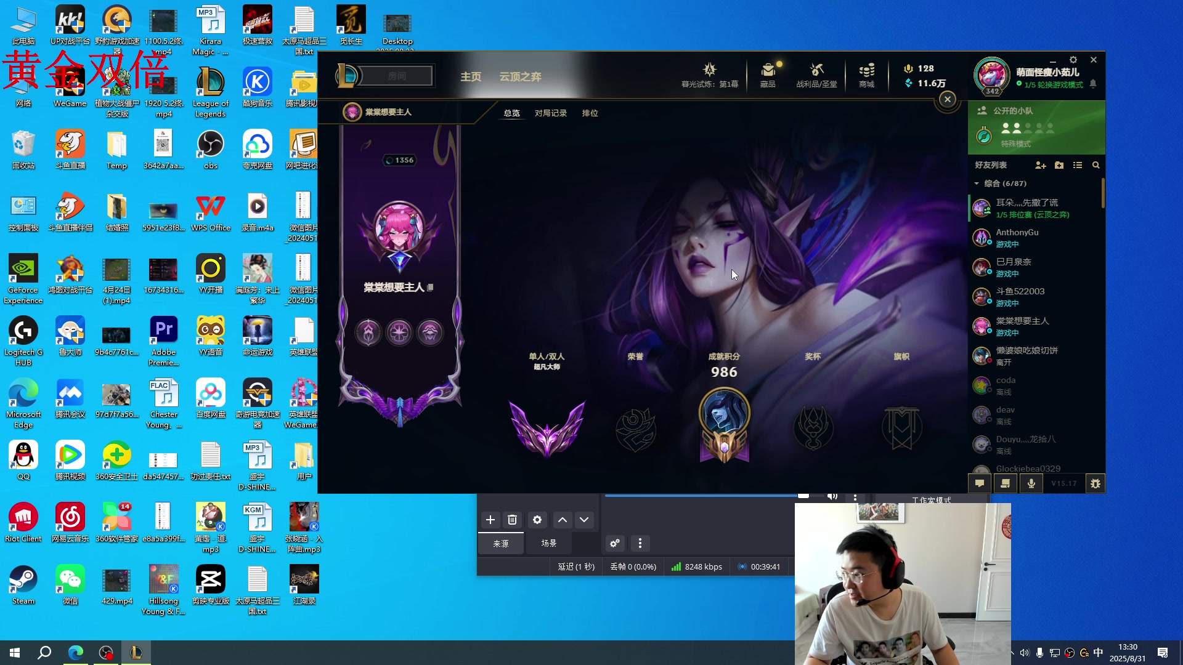Click the League logo play button

(349, 76)
